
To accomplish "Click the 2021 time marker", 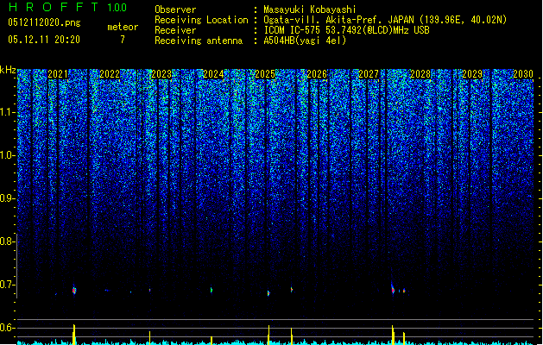I will click(58, 74).
